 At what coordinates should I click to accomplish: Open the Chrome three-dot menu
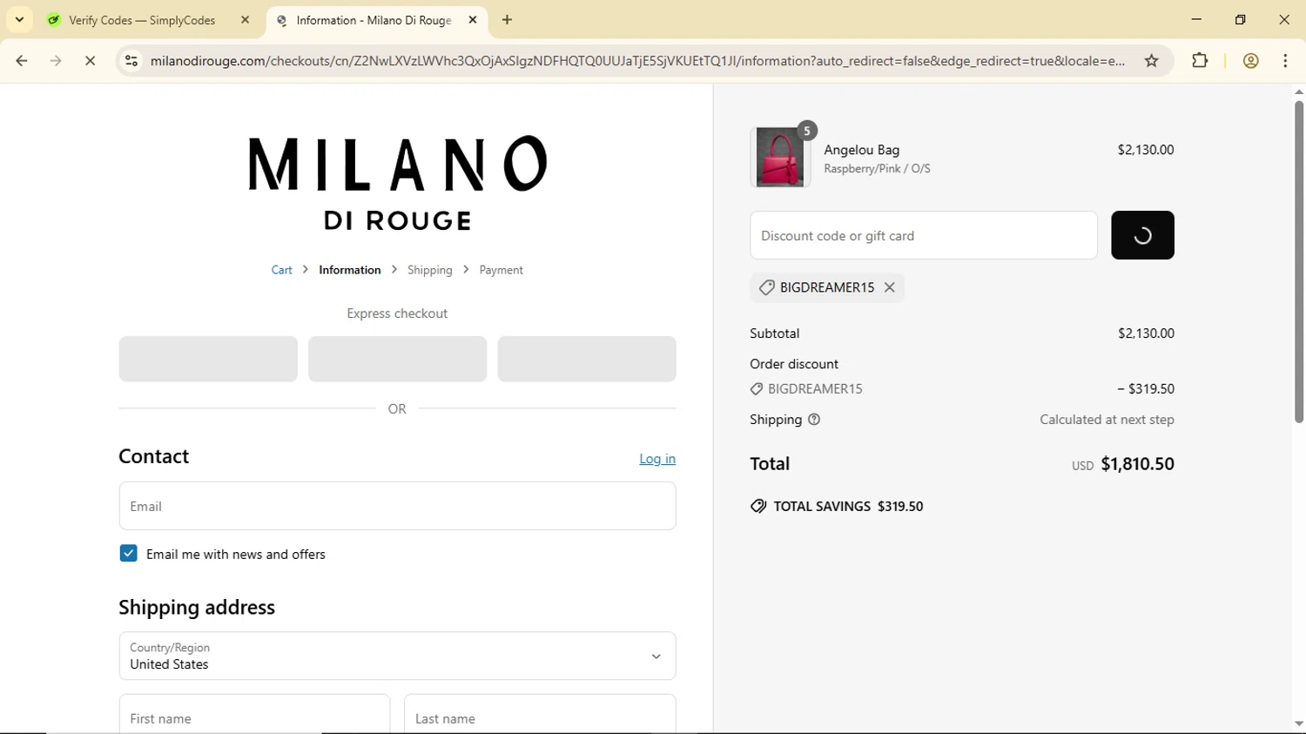(1286, 61)
